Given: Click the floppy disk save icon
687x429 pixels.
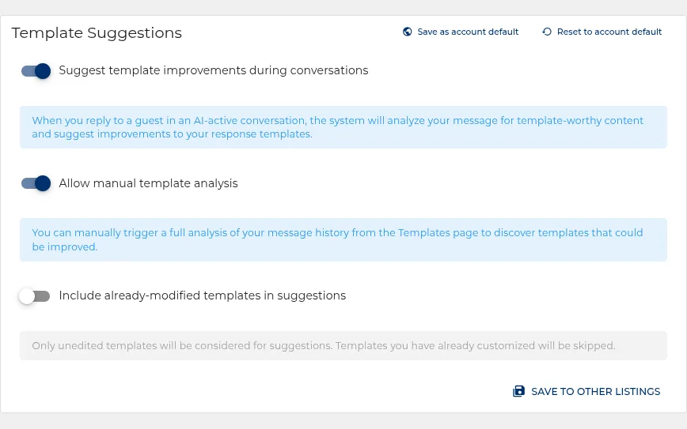Looking at the screenshot, I should coord(518,391).
